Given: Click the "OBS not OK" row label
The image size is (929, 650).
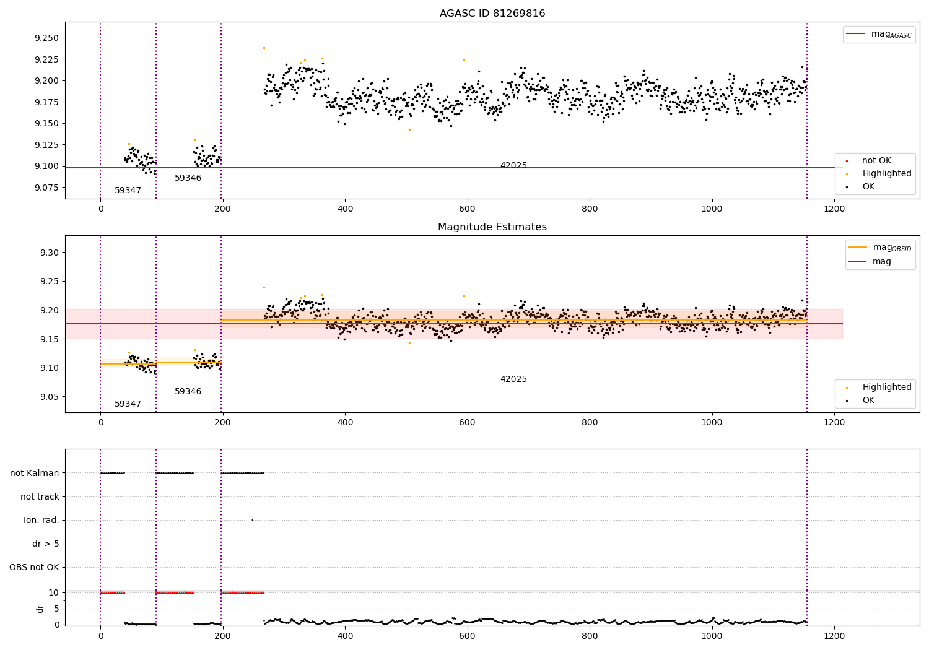Looking at the screenshot, I should click(x=34, y=568).
